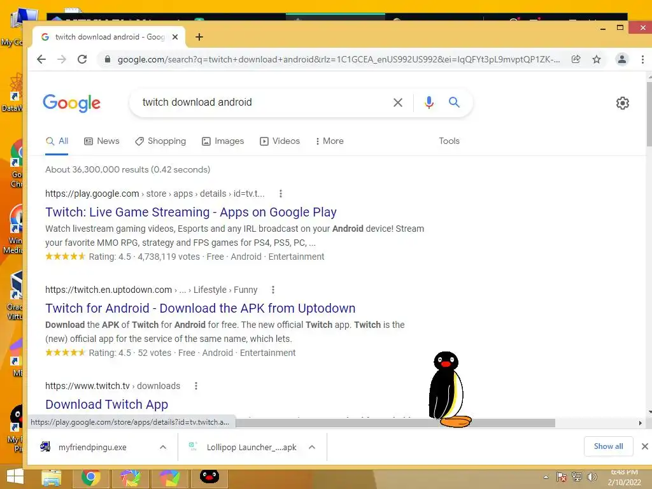The image size is (652, 489).
Task: Minimize the Chrome window
Action: pyautogui.click(x=603, y=28)
